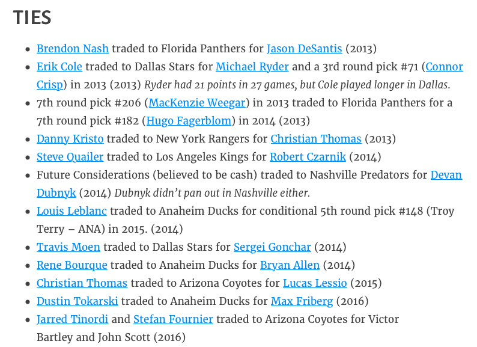Open the Louis Leblanc link
The image size is (477, 347).
pos(71,211)
